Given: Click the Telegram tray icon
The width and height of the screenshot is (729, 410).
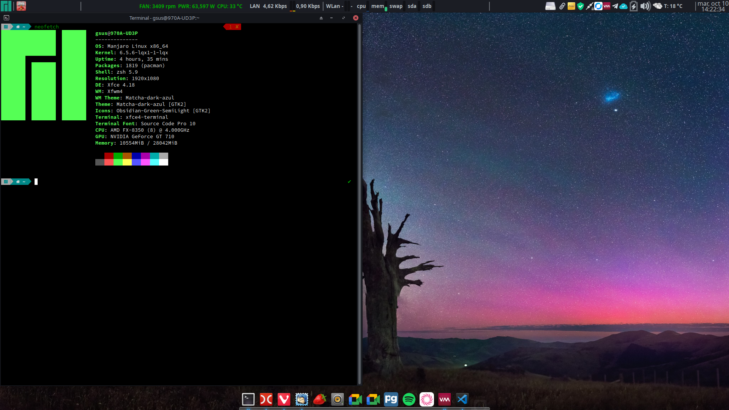Looking at the screenshot, I should (x=615, y=6).
